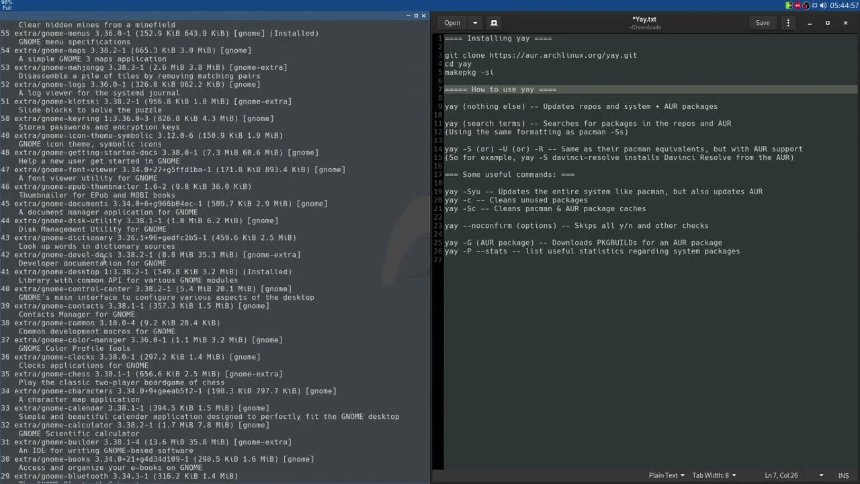Click 'extra/gnome-getting-started-docs' in terminal

[85, 153]
